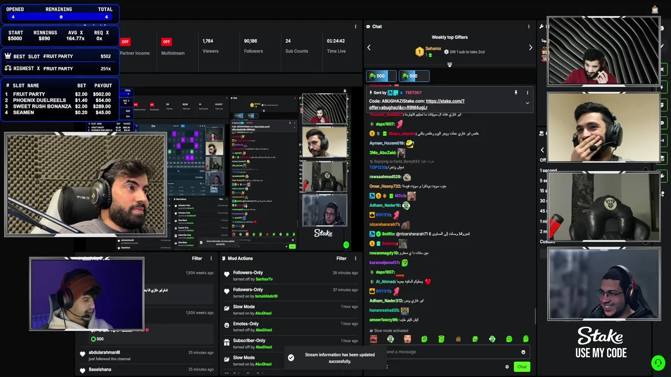
Task: Click the FRUIT PARTY row in slot list
Action: [x=60, y=94]
